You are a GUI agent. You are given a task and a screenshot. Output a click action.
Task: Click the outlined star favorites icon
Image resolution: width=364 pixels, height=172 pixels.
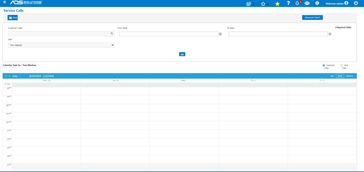[263, 4]
